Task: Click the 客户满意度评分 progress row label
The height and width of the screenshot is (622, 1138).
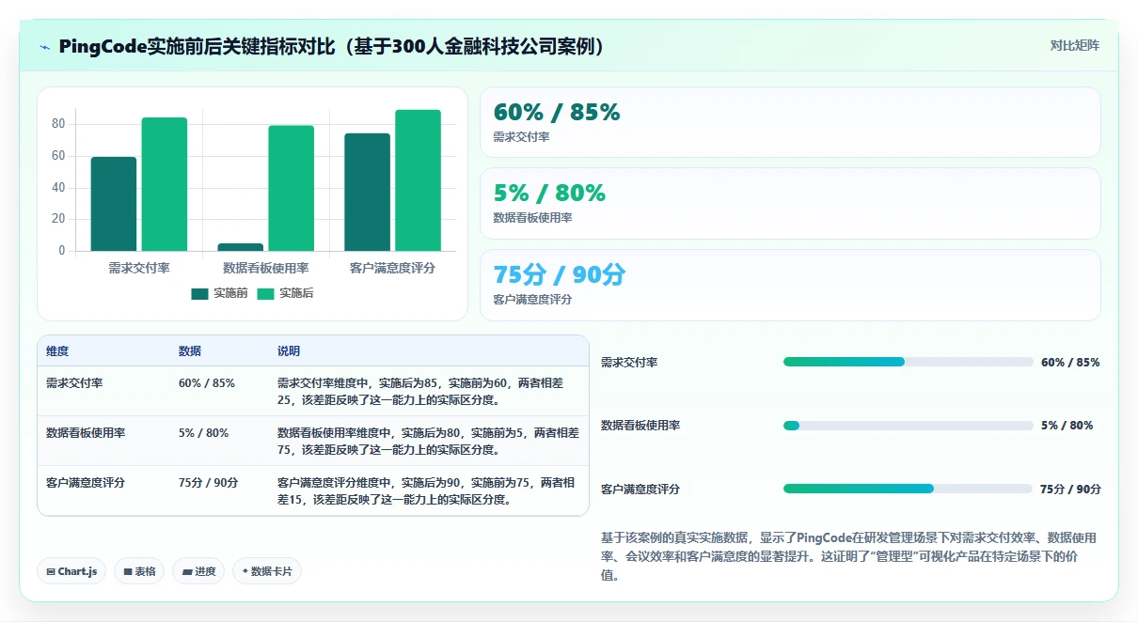Action: coord(640,490)
